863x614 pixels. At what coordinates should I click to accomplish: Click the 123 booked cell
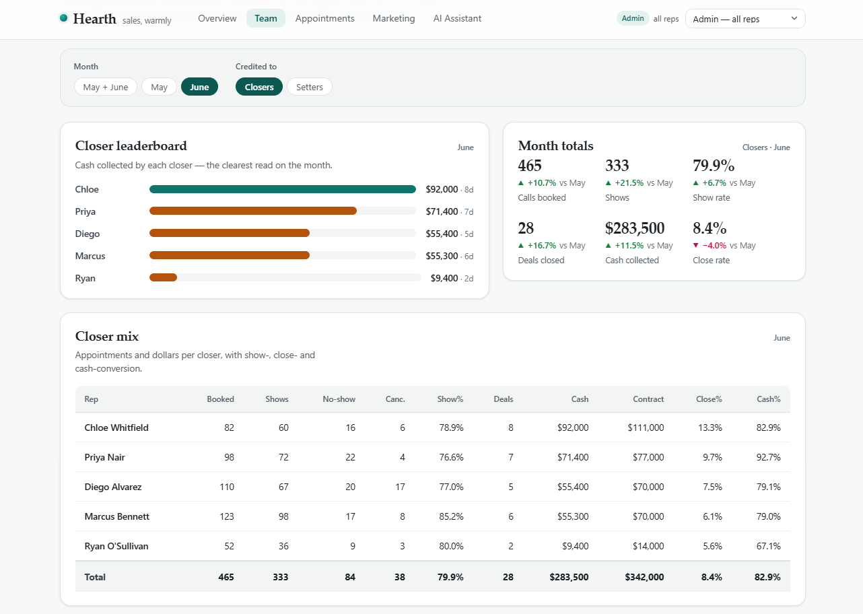[x=227, y=516]
